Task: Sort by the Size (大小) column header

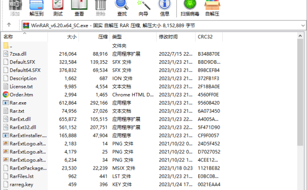Action: [x=63, y=37]
